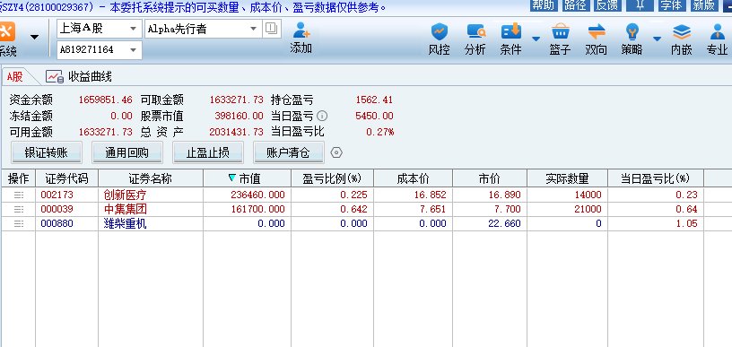
Task: Sort by the 市值 column header
Action: tap(247, 178)
